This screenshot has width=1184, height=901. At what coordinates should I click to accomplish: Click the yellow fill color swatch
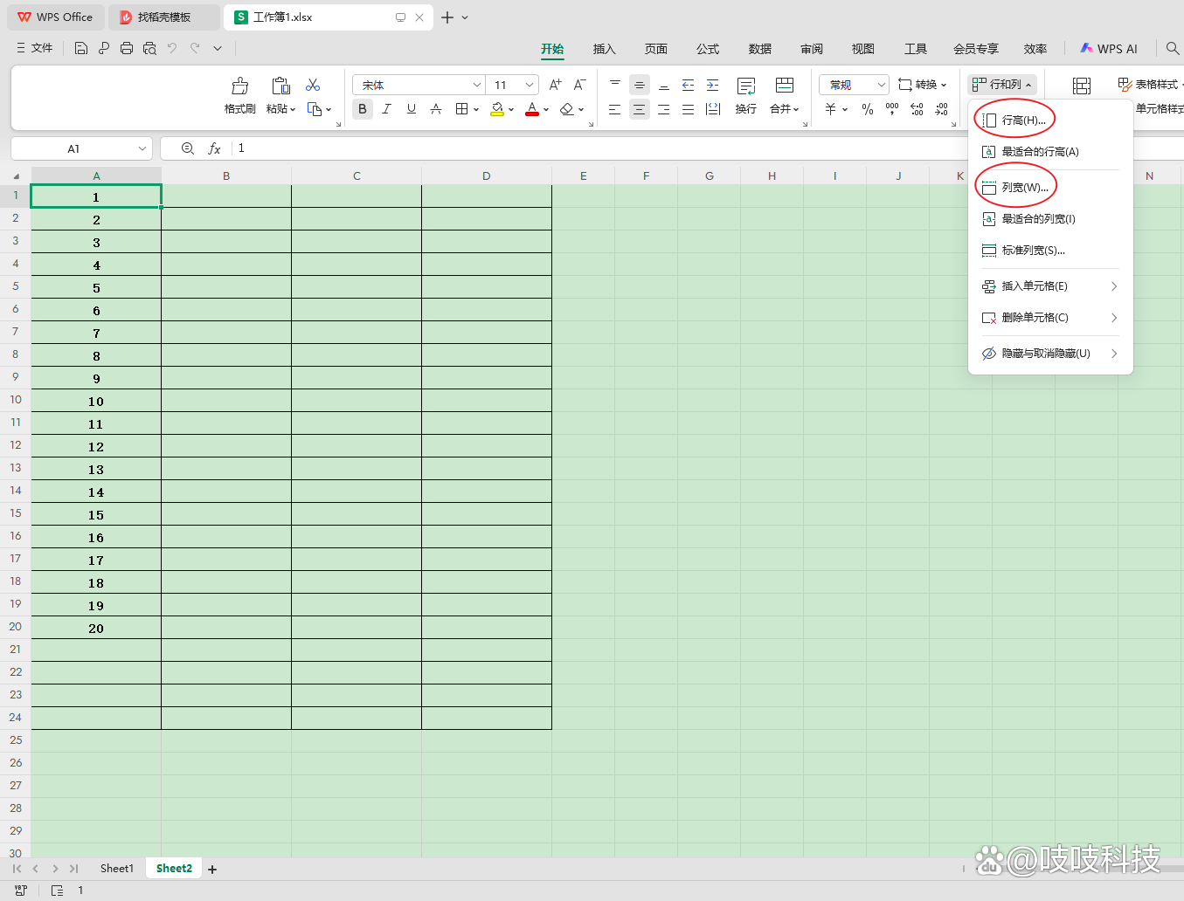point(497,109)
